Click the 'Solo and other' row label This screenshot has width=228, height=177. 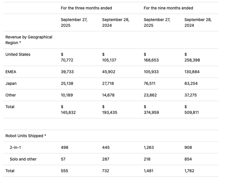pos(23,159)
